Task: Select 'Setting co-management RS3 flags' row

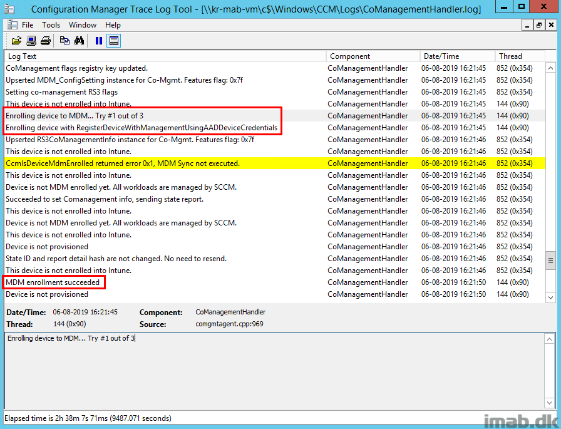Action: pos(275,92)
